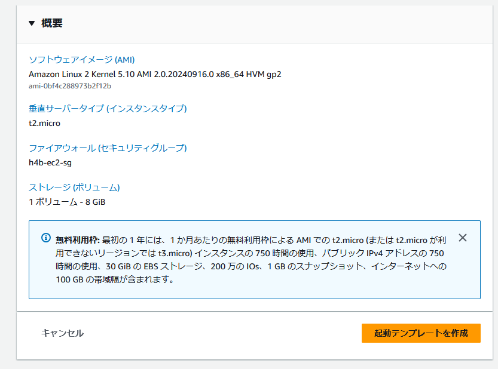Open the ファイアウォール (セキュリティグループ) link
The width and height of the screenshot is (498, 369).
[108, 148]
